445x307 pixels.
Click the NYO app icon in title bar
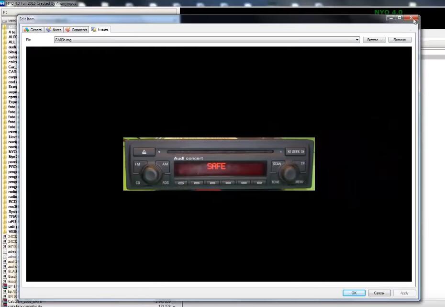click(2, 3)
